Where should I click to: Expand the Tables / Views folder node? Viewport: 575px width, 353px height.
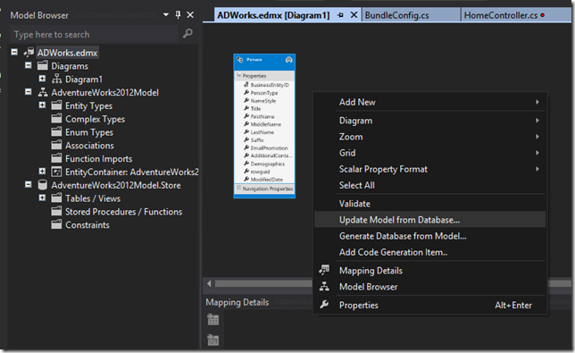[42, 198]
